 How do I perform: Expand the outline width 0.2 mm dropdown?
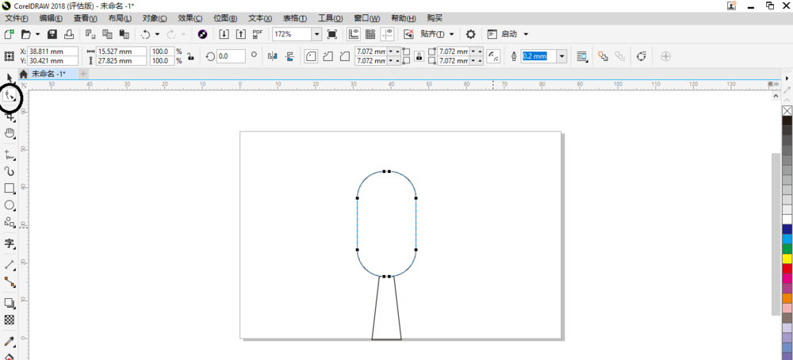pyautogui.click(x=561, y=56)
